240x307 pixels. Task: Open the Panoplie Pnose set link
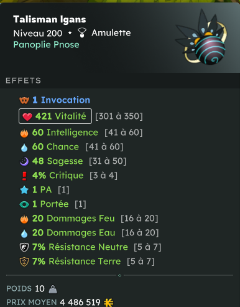click(x=46, y=45)
